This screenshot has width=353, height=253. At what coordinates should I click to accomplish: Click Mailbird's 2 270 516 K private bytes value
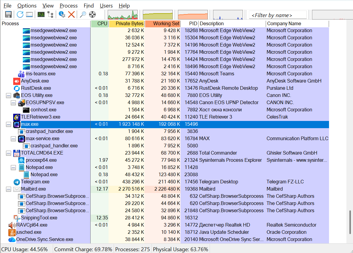tap(131, 189)
